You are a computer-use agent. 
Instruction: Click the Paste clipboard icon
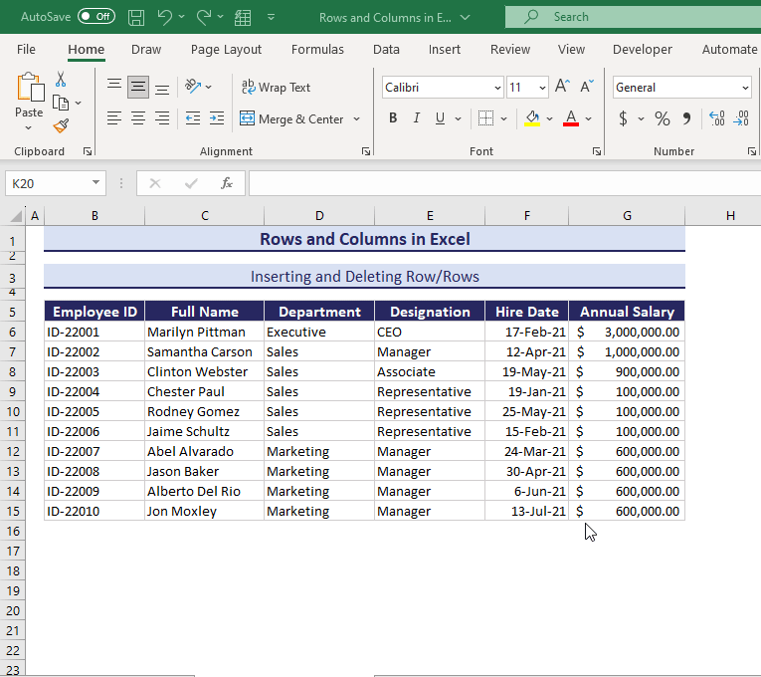[x=30, y=88]
